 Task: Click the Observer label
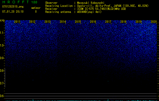51,3
